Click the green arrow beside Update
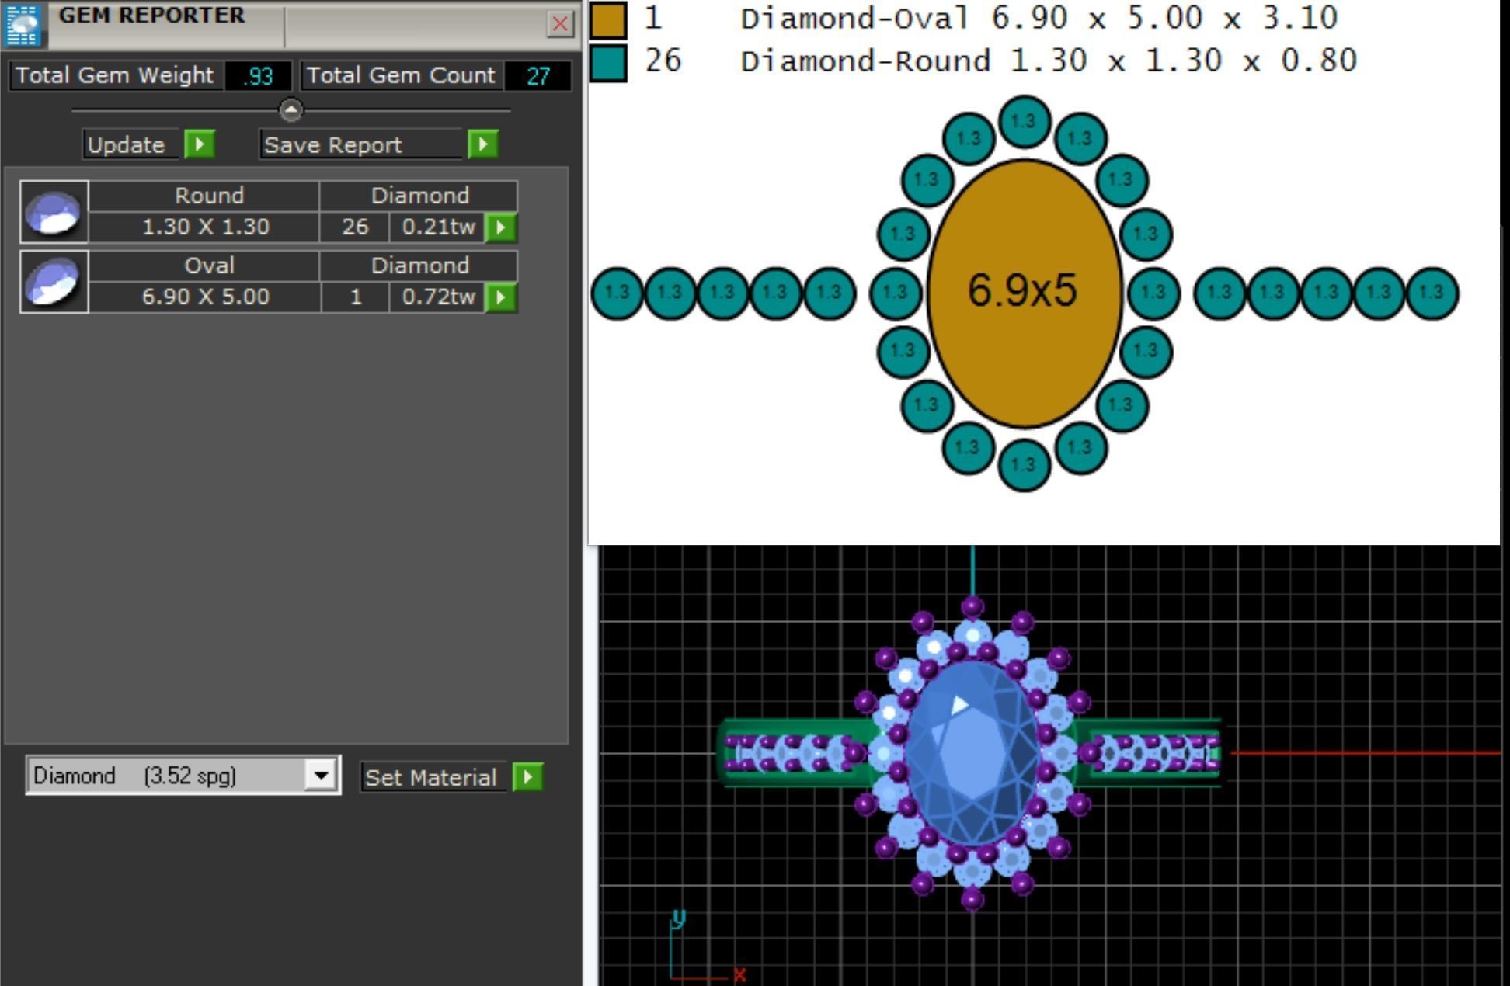The width and height of the screenshot is (1510, 986). point(200,144)
